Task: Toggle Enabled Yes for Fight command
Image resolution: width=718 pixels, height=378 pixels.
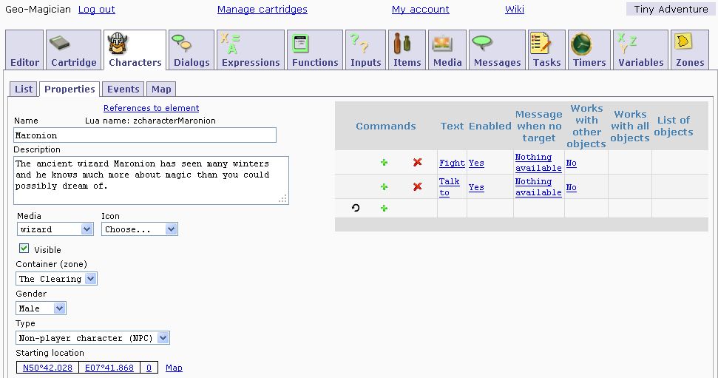Action: (x=476, y=163)
